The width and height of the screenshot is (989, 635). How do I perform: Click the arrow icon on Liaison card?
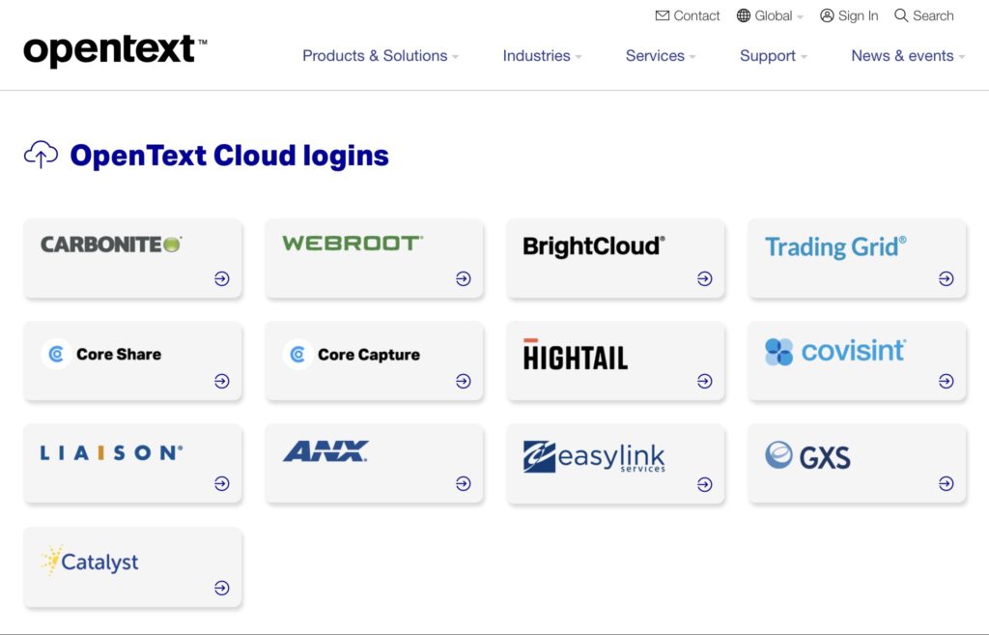click(222, 483)
